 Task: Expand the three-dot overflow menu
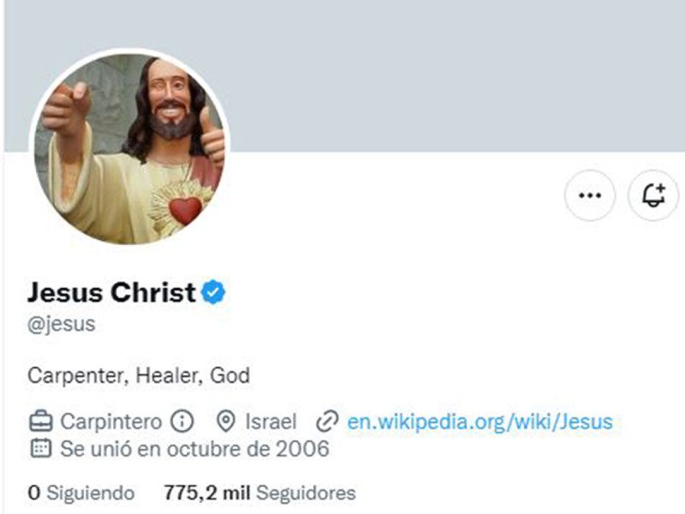(x=589, y=195)
